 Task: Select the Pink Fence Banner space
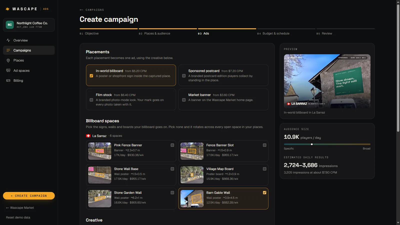[x=172, y=145]
